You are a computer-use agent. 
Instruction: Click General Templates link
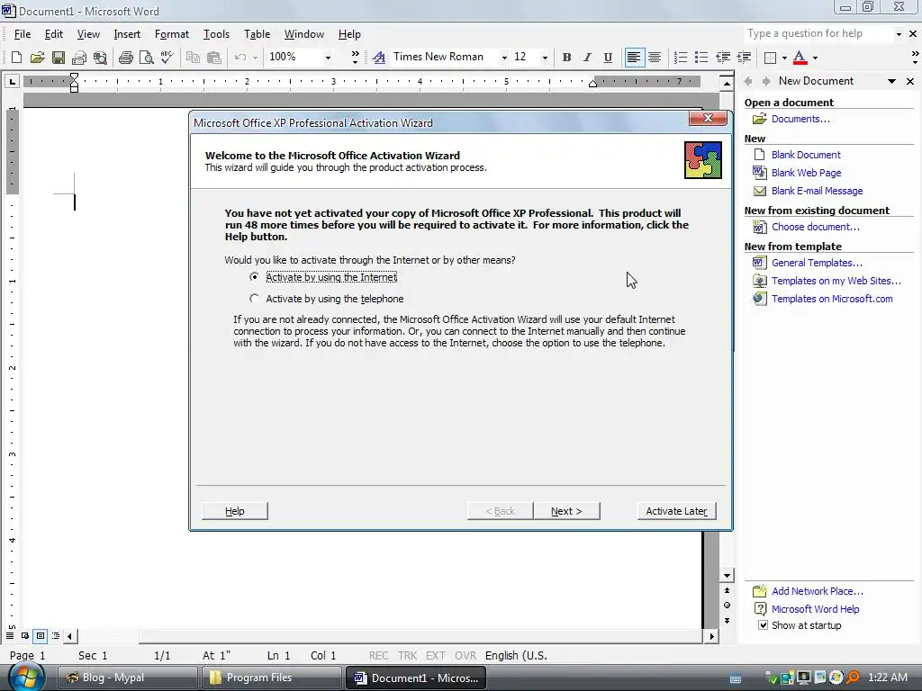(x=817, y=263)
